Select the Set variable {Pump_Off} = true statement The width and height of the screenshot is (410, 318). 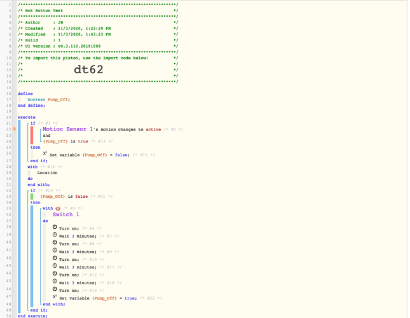98,298
